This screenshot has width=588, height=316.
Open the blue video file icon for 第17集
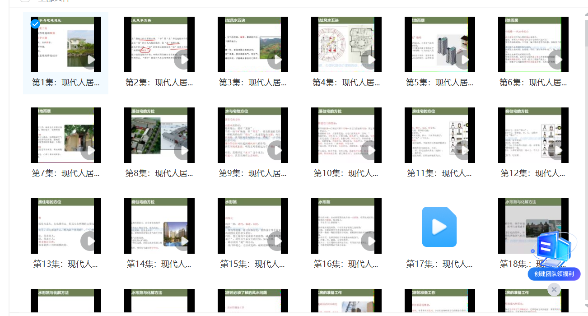439,227
